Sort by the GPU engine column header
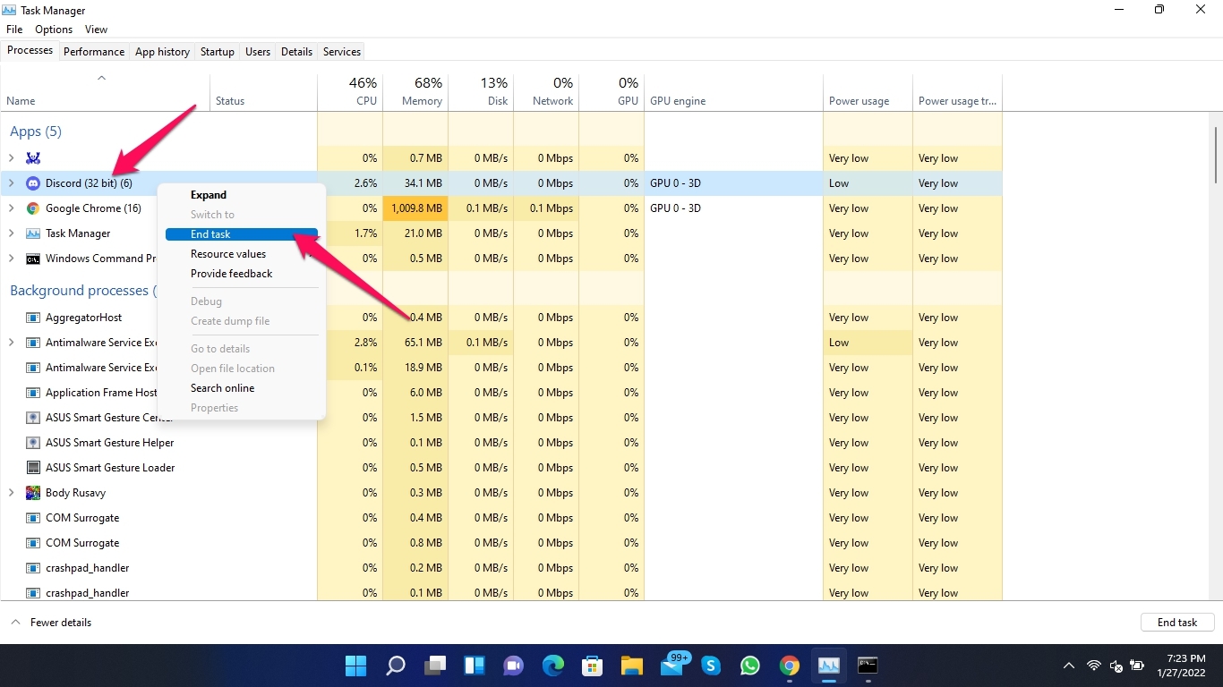This screenshot has width=1223, height=687. coord(733,90)
